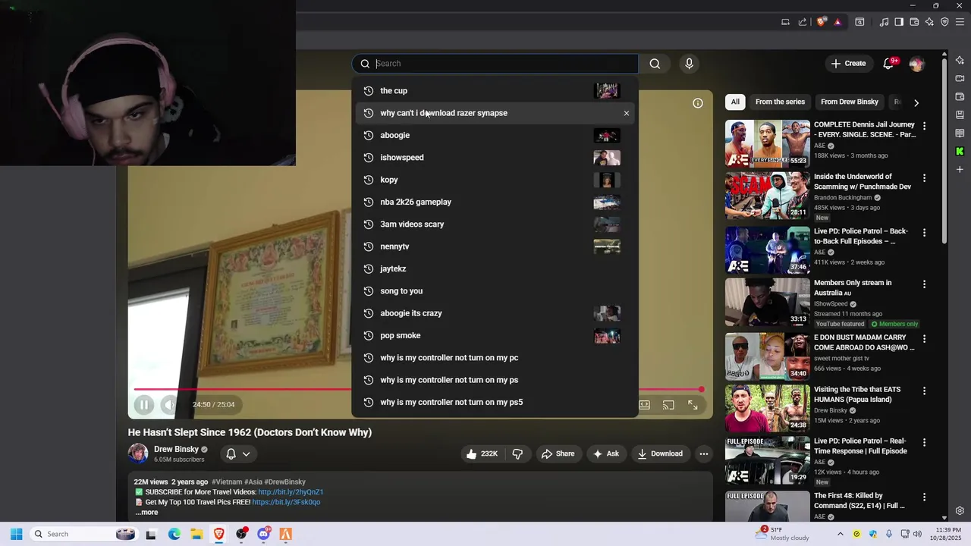Open the bit.ly/2hyQnZ1 subscribe link

(291, 492)
